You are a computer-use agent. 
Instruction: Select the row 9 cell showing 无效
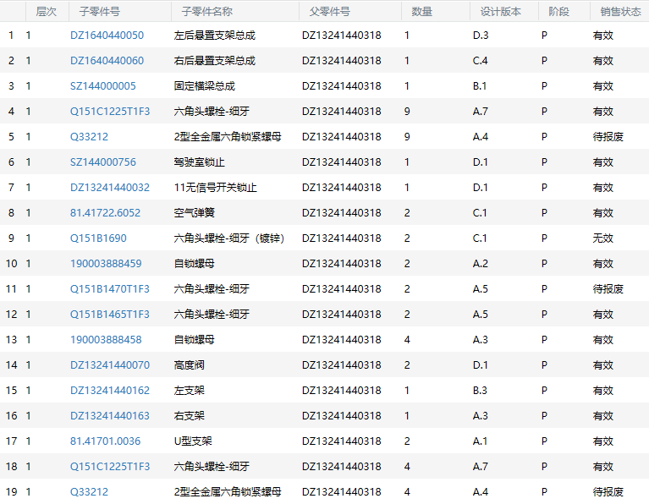click(x=602, y=238)
